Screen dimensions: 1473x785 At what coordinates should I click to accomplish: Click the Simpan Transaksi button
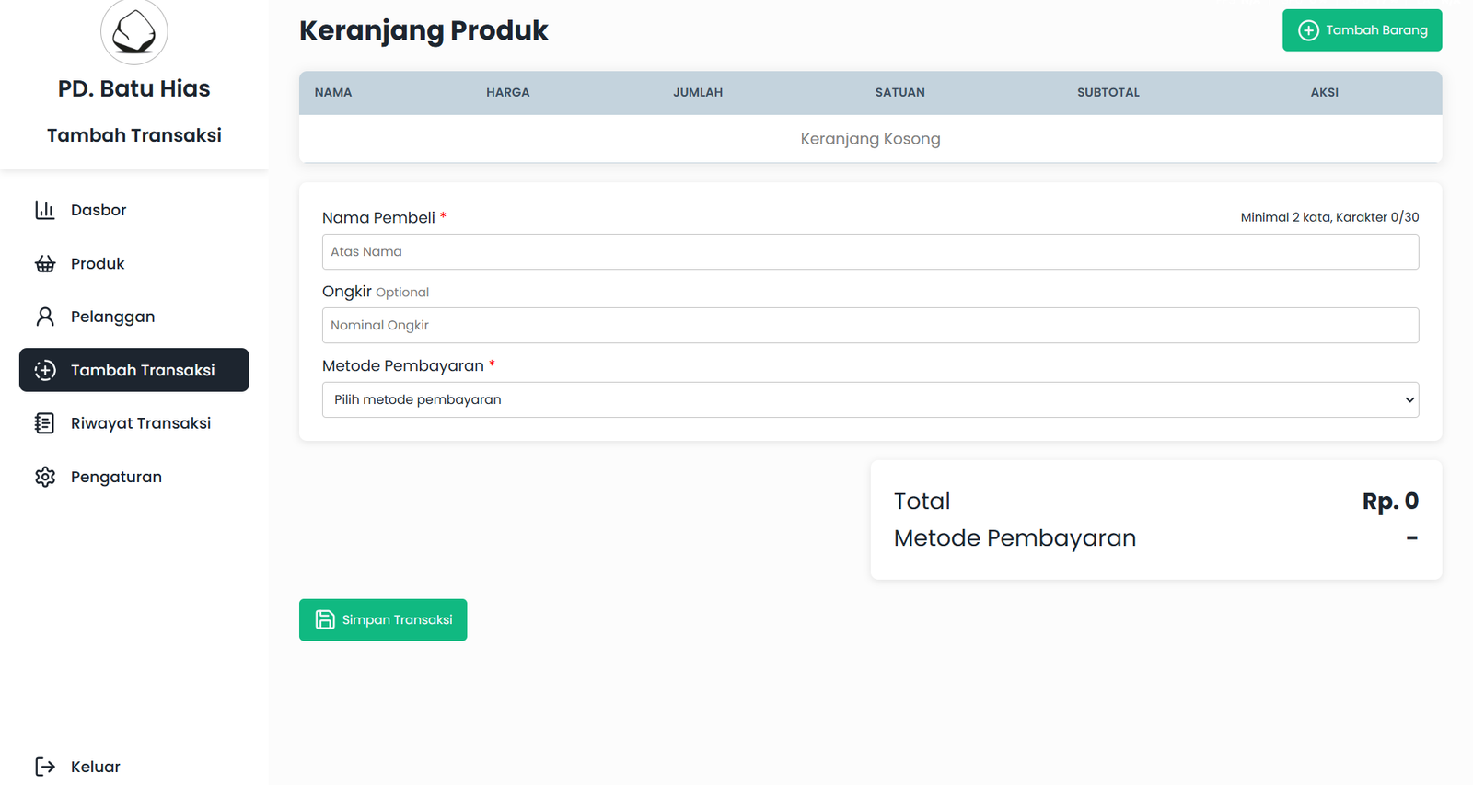point(383,619)
